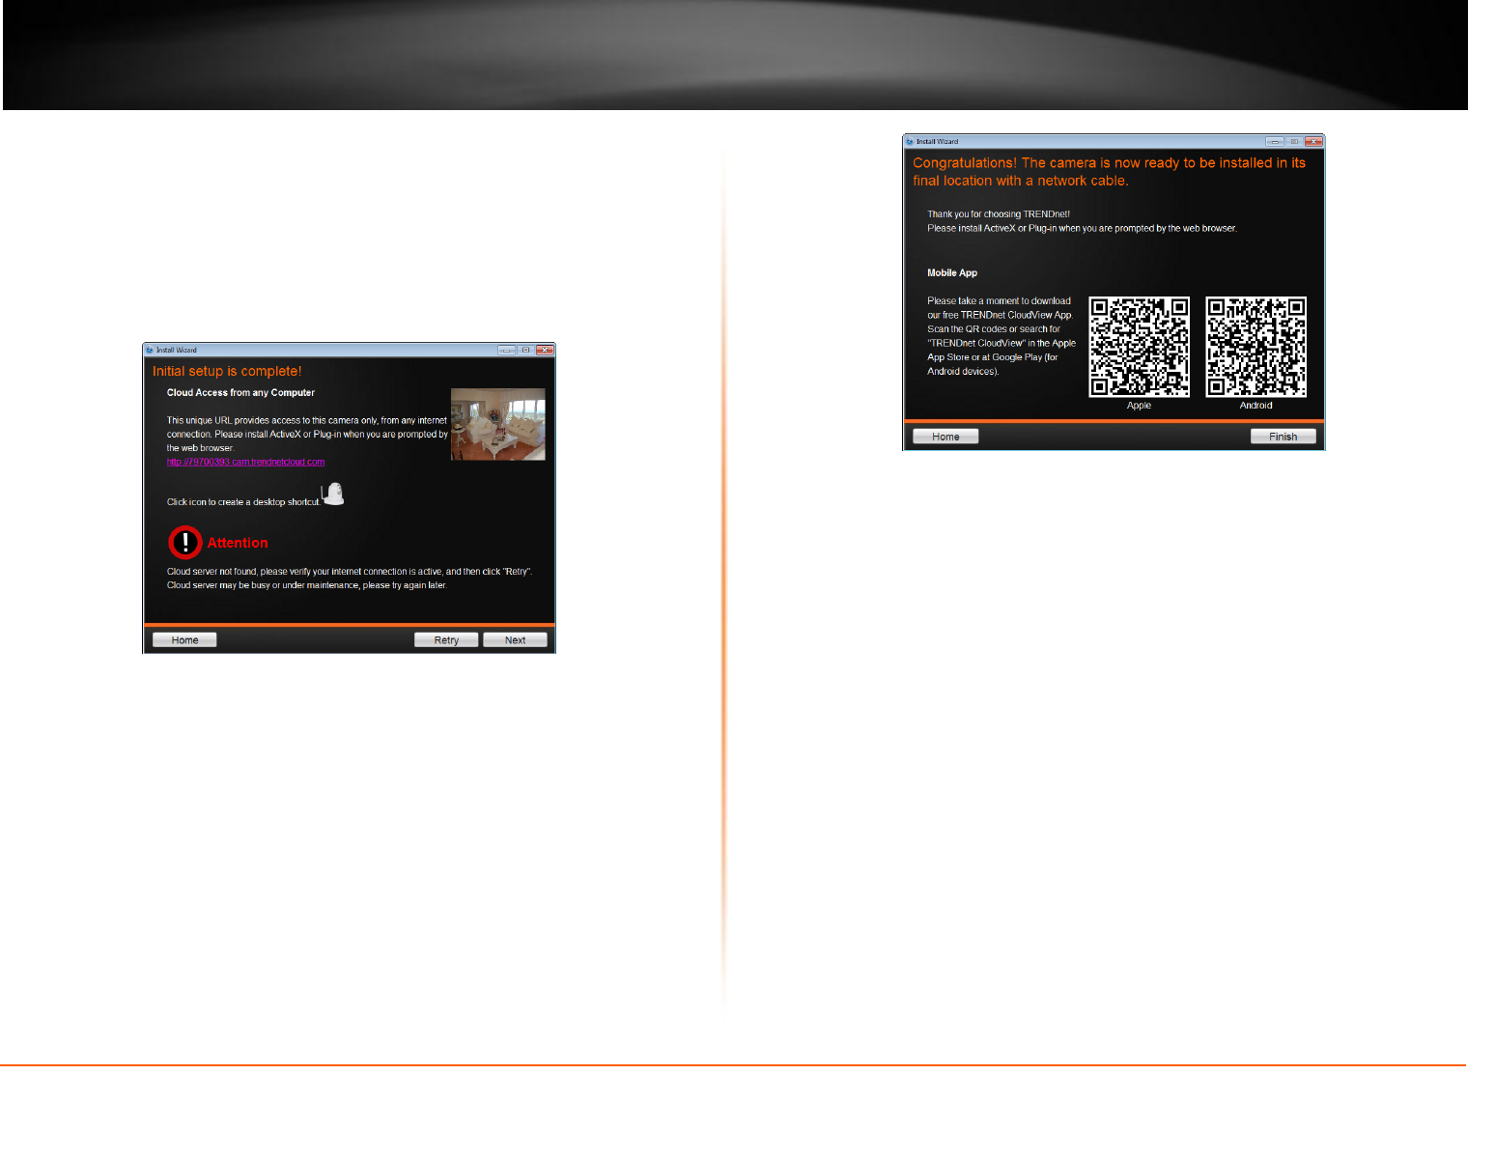Minimize the initial setup complete wizard window
The height and width of the screenshot is (1159, 1495).
coord(507,350)
